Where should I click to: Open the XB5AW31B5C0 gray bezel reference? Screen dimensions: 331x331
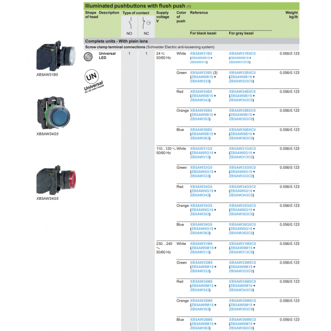(x=242, y=53)
